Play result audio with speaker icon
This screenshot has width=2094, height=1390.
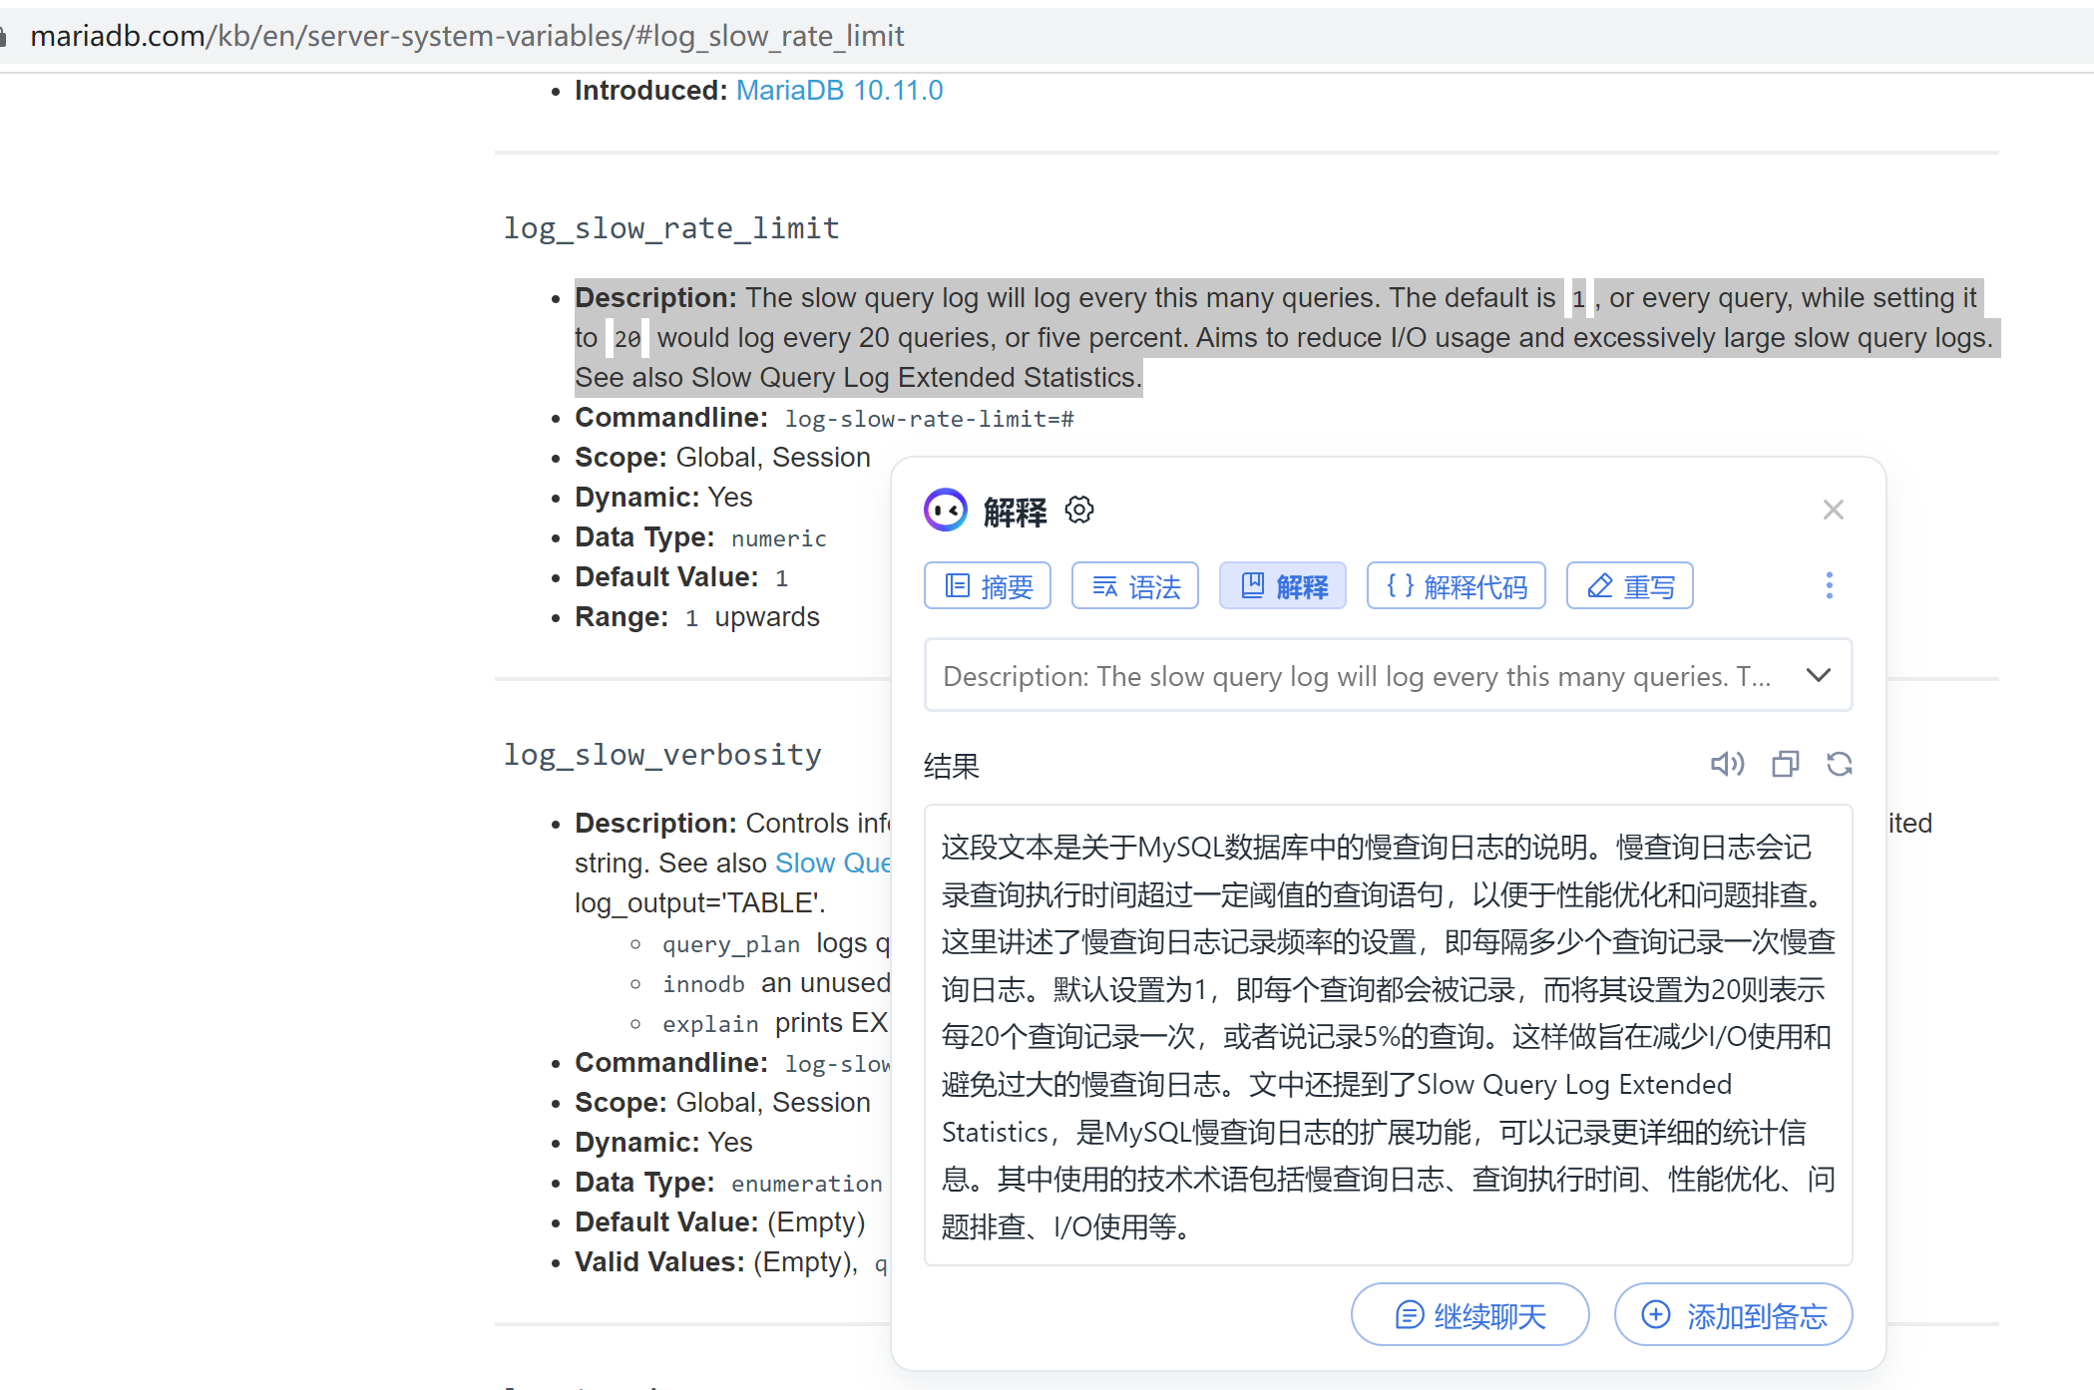pos(1726,764)
